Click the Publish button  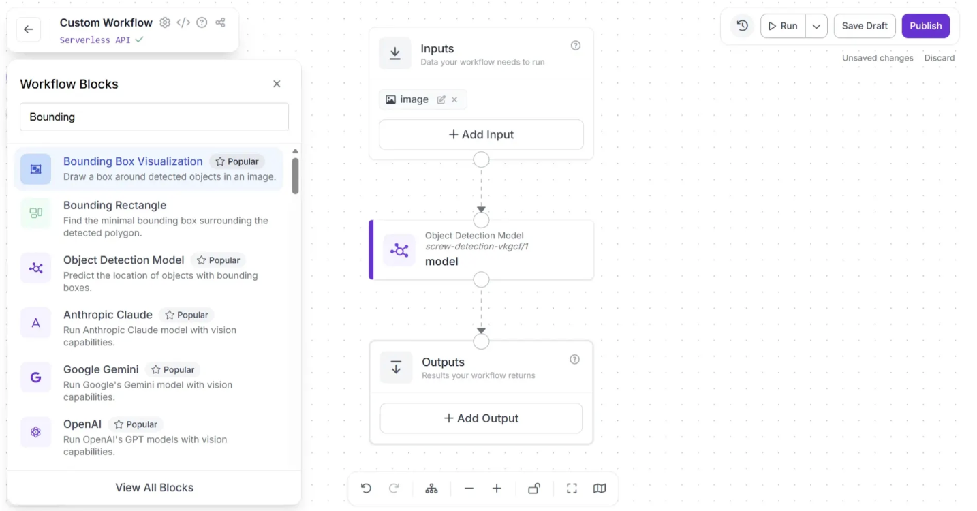point(925,26)
